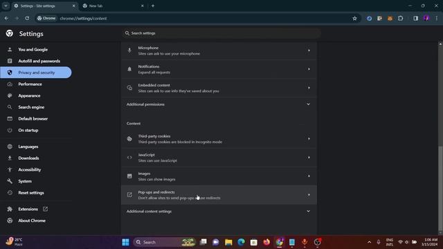Open Embedded content row arrow

pos(309,88)
